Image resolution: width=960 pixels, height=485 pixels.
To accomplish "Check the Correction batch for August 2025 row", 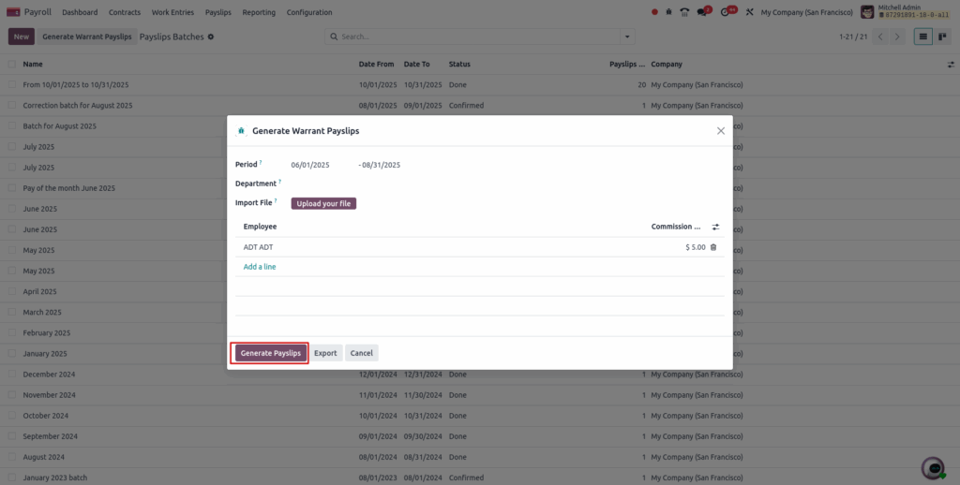I will pyautogui.click(x=11, y=105).
